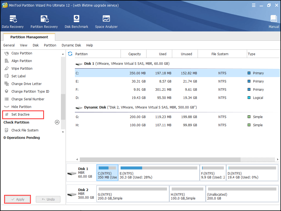Viewport: 281px width, 211px height.
Task: Select the H: partition row
Action: (177, 125)
